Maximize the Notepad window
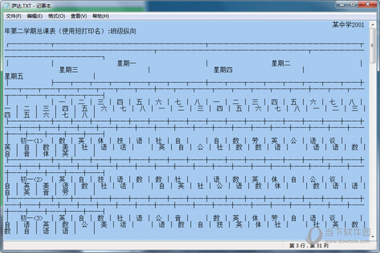 point(352,4)
